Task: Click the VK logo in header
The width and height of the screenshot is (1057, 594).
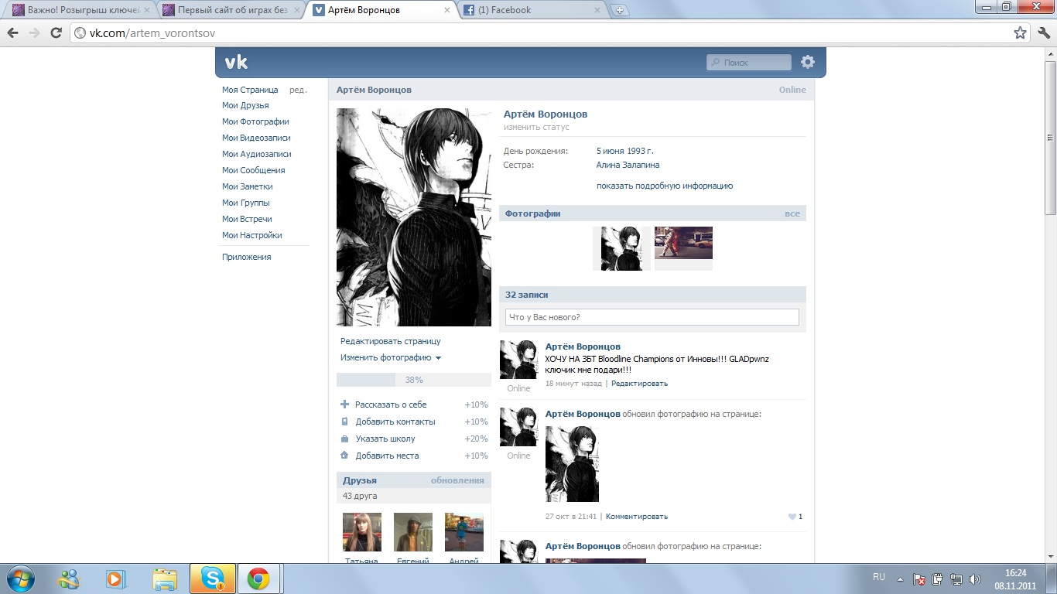Action: click(x=236, y=63)
